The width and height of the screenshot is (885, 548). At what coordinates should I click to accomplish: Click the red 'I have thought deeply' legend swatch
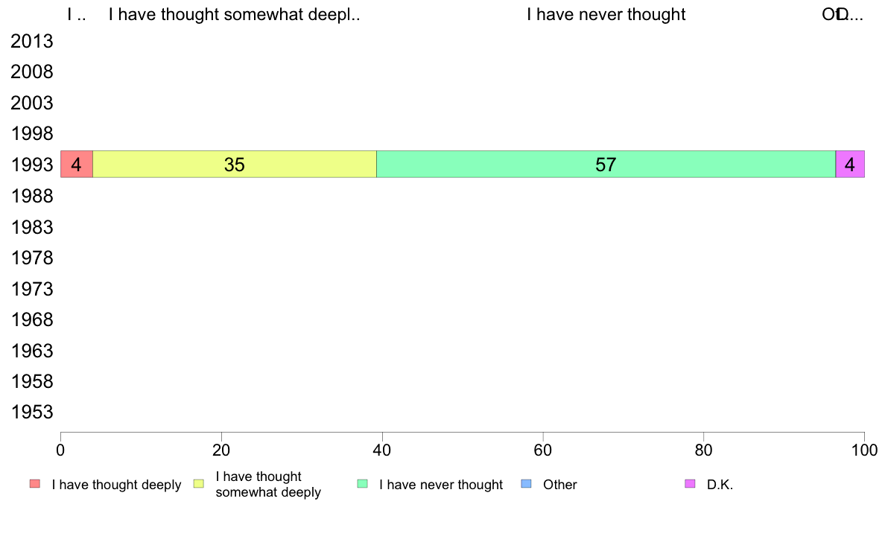[x=35, y=484]
